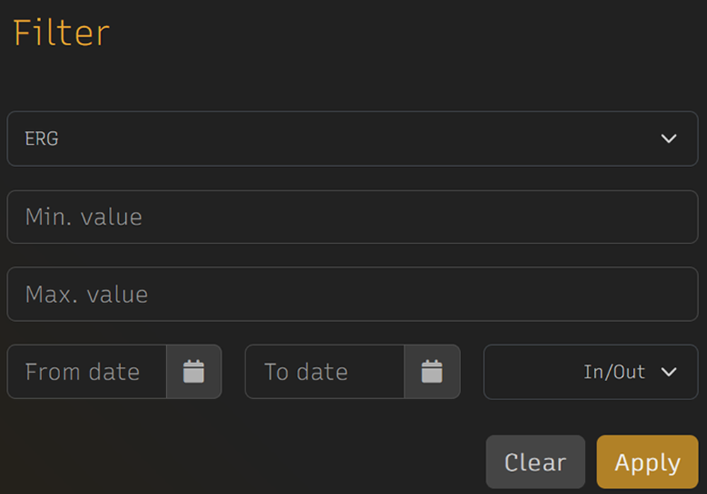Image resolution: width=707 pixels, height=494 pixels.
Task: Open the In/Out direction dropdown
Action: click(590, 371)
